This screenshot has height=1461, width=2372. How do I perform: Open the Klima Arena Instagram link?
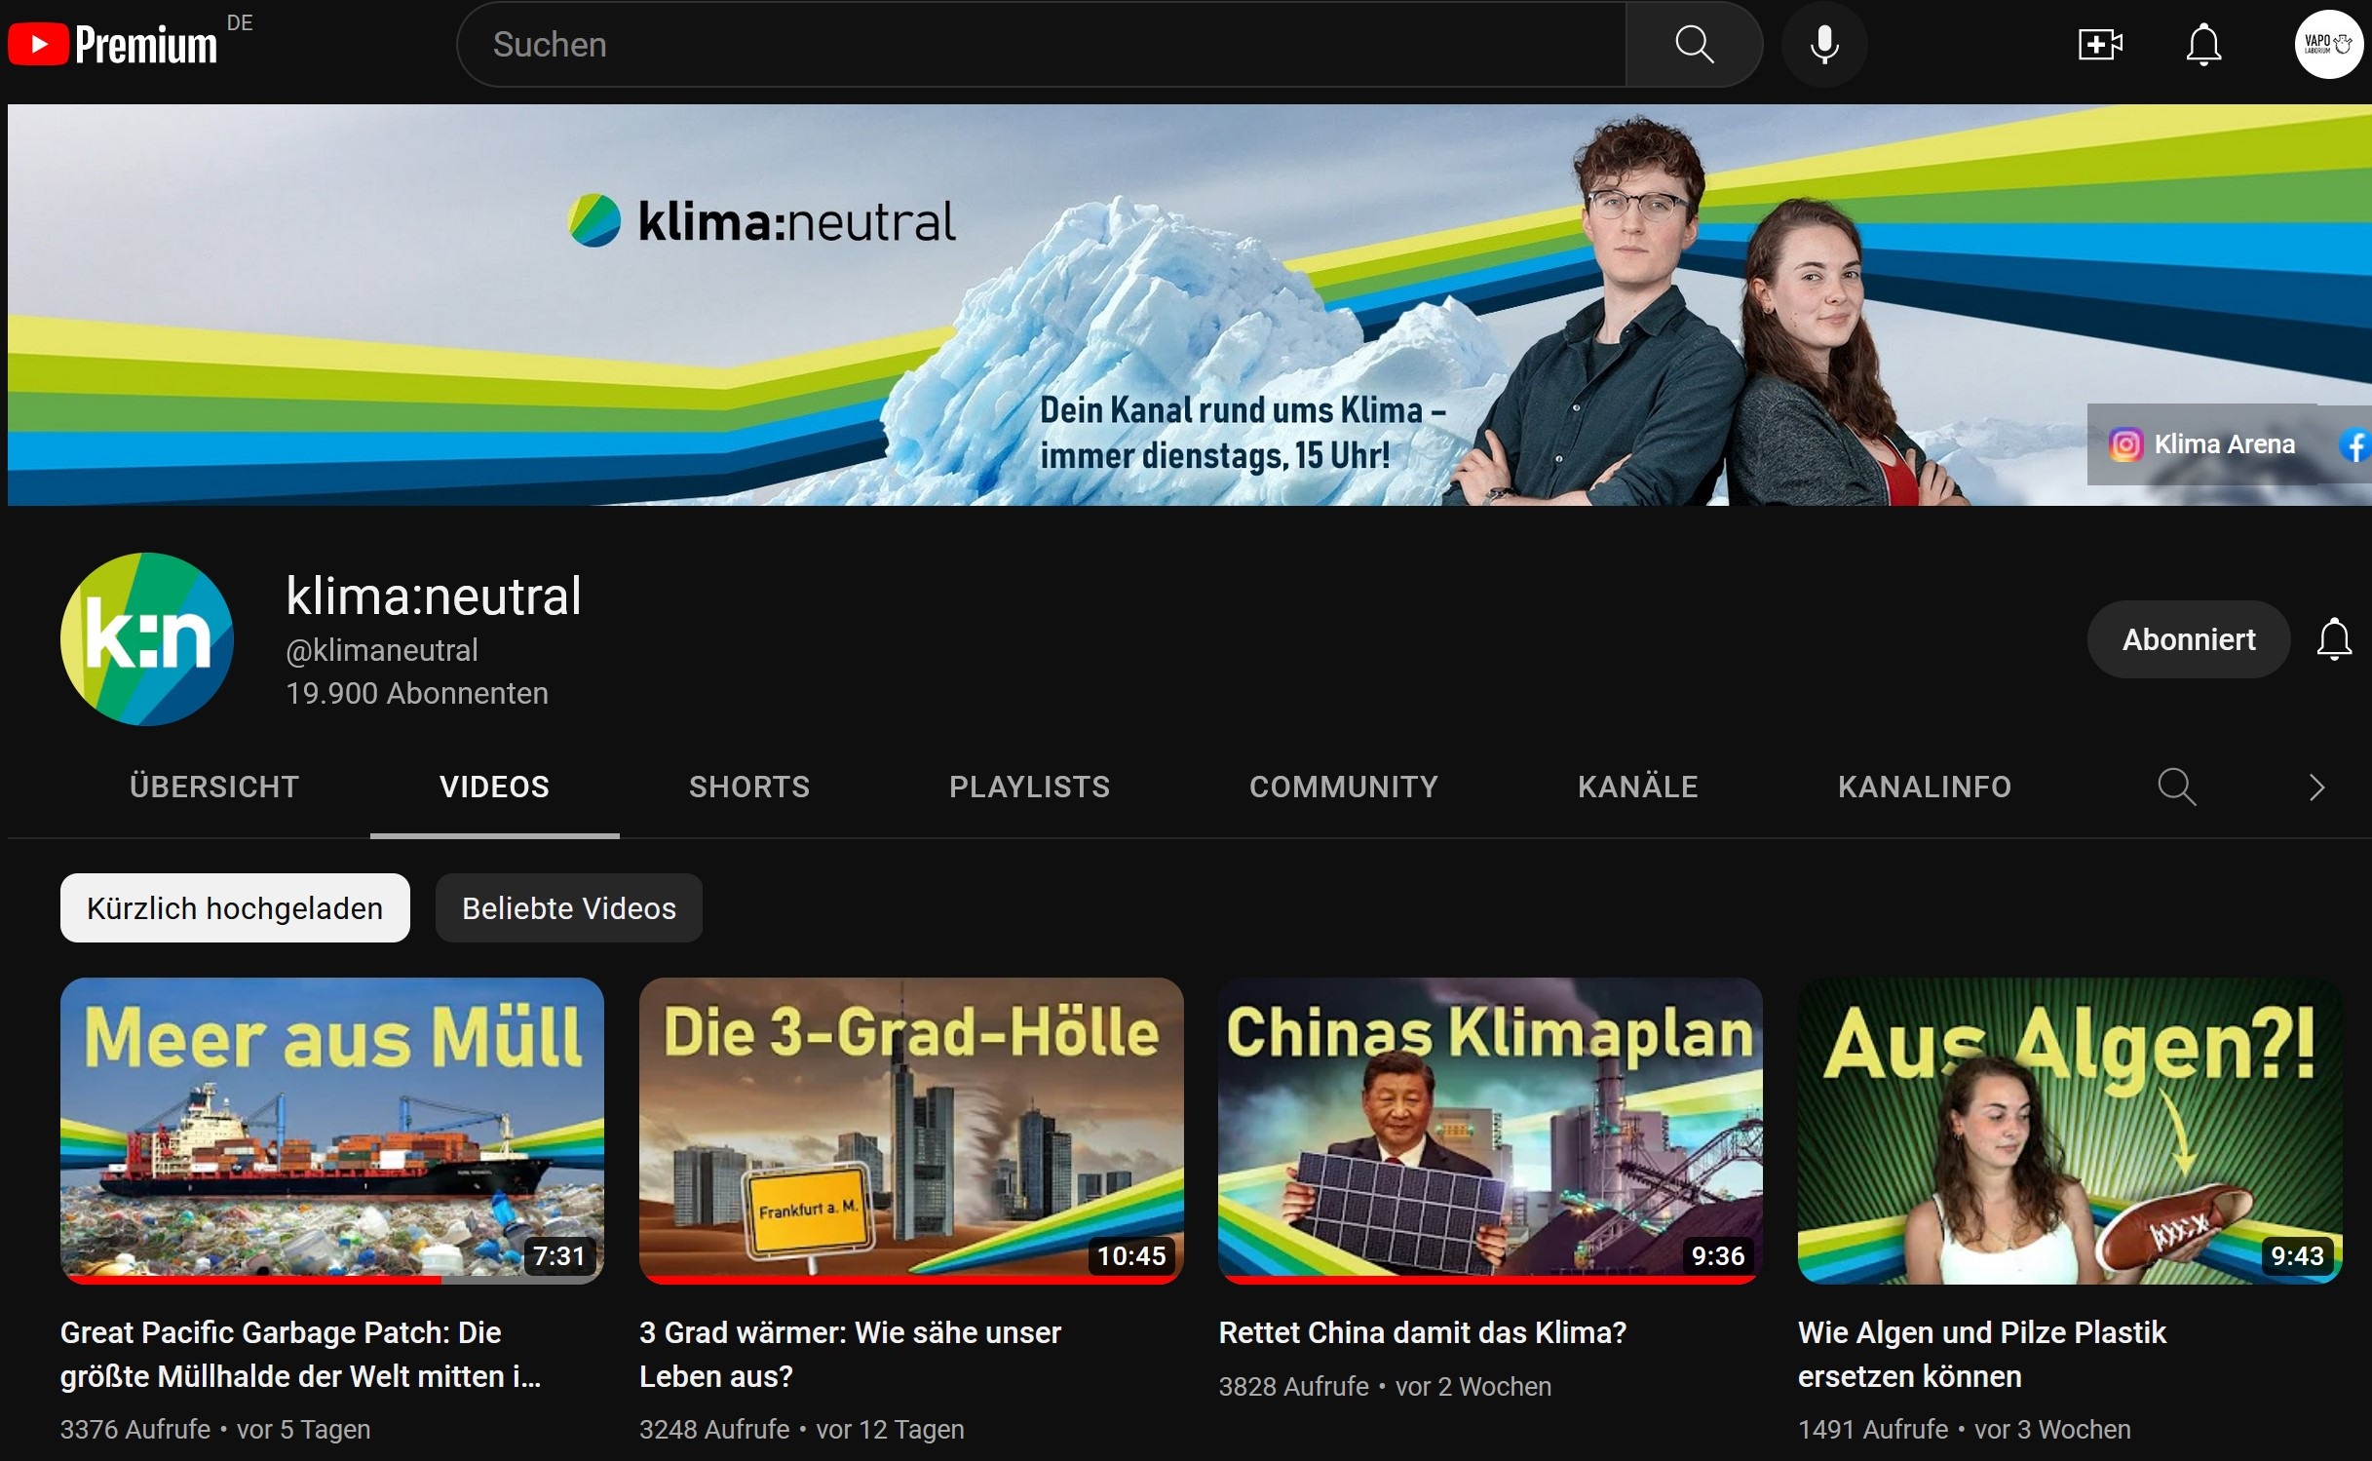pos(2201,444)
